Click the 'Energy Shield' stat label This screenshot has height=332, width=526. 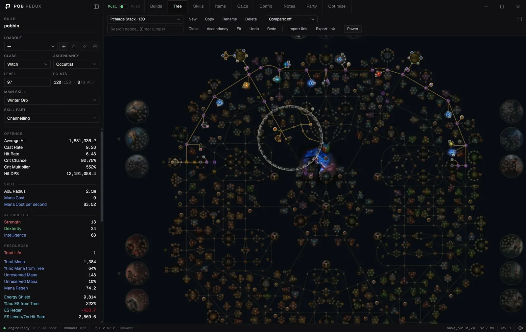pyautogui.click(x=17, y=297)
